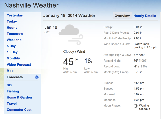
Task: Open the Ski forecast
Action: 9,85
